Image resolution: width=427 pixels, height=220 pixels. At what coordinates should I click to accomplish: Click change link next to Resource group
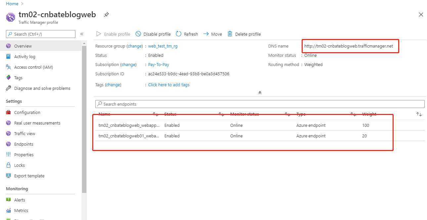[x=135, y=46]
